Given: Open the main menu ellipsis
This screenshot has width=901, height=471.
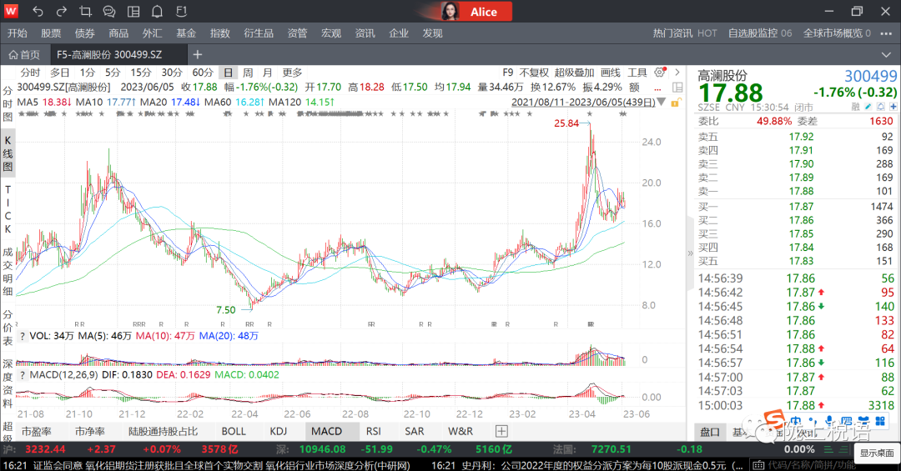Looking at the screenshot, I should coord(885,33).
